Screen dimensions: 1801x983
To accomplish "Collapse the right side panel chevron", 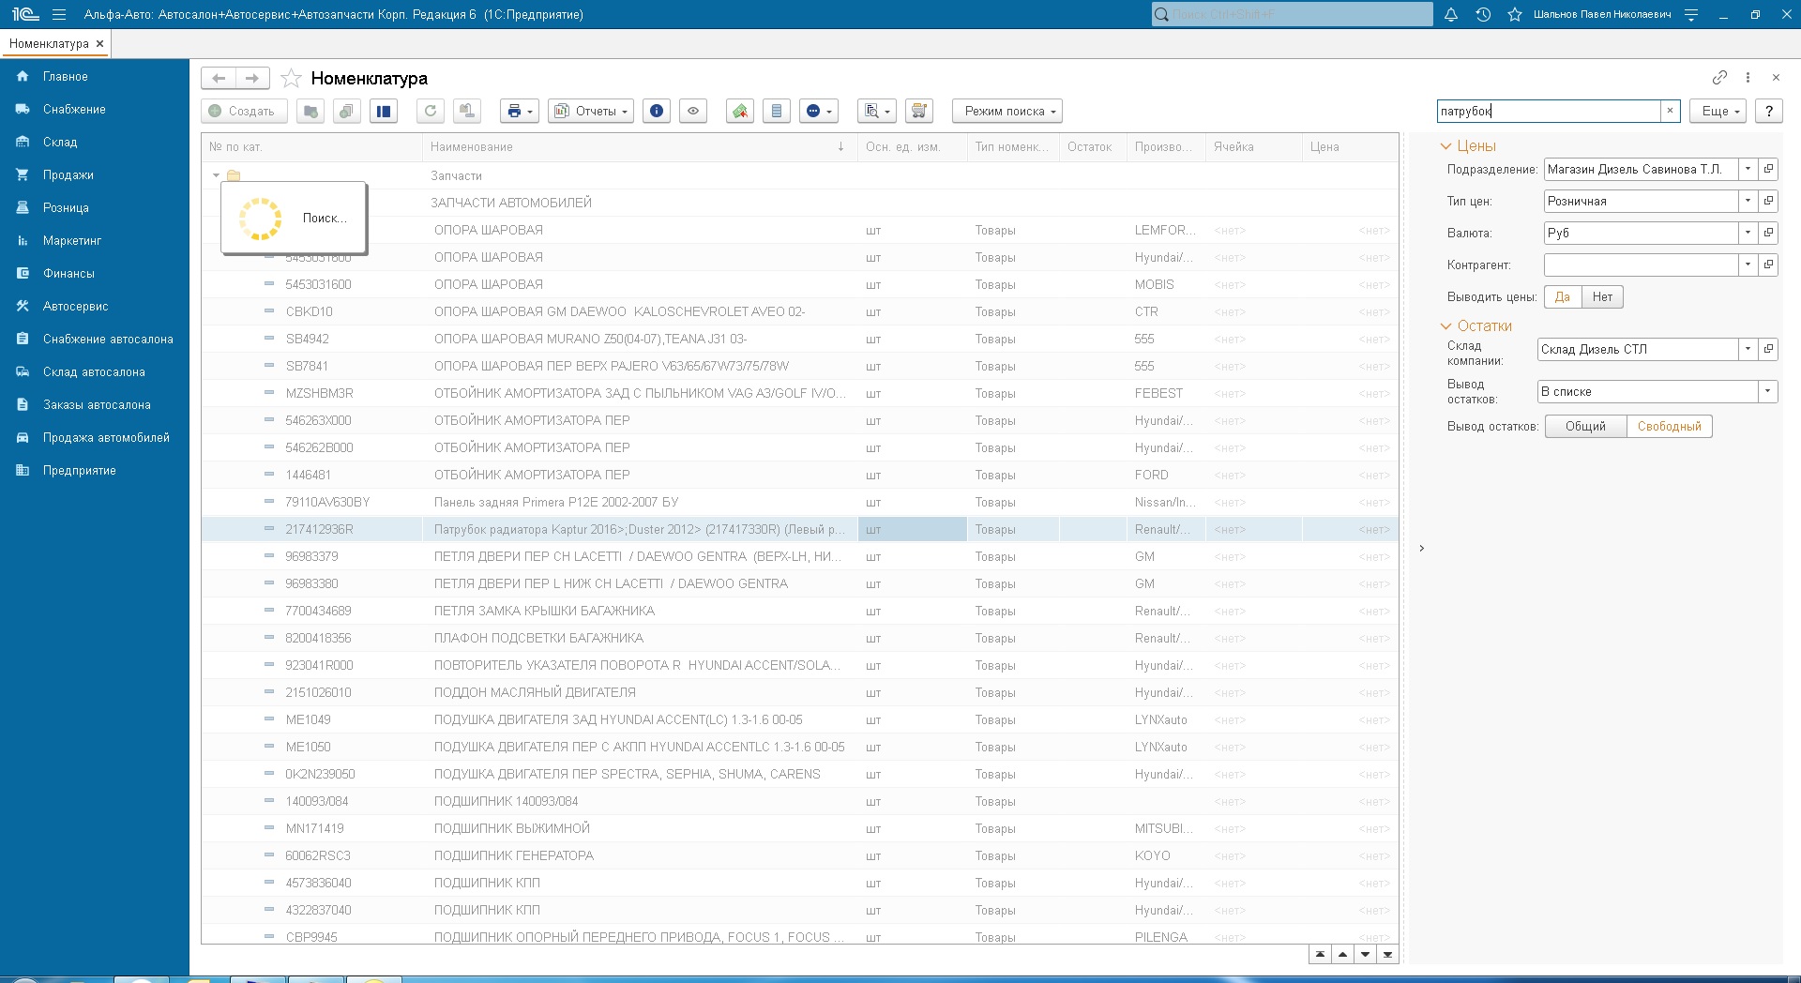I will point(1422,549).
